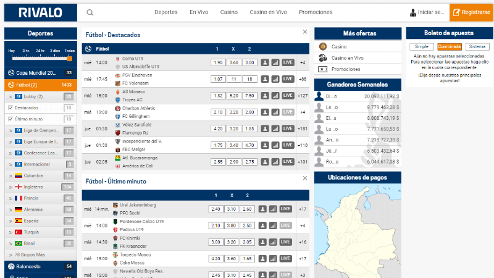494x278 pixels.
Task: Close the Fútbol - Último minuto panel
Action: [x=305, y=178]
